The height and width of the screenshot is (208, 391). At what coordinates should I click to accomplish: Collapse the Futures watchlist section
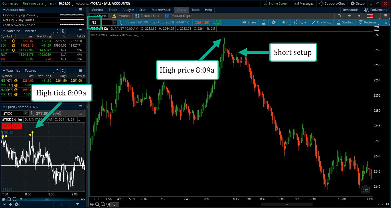[x=4, y=70]
